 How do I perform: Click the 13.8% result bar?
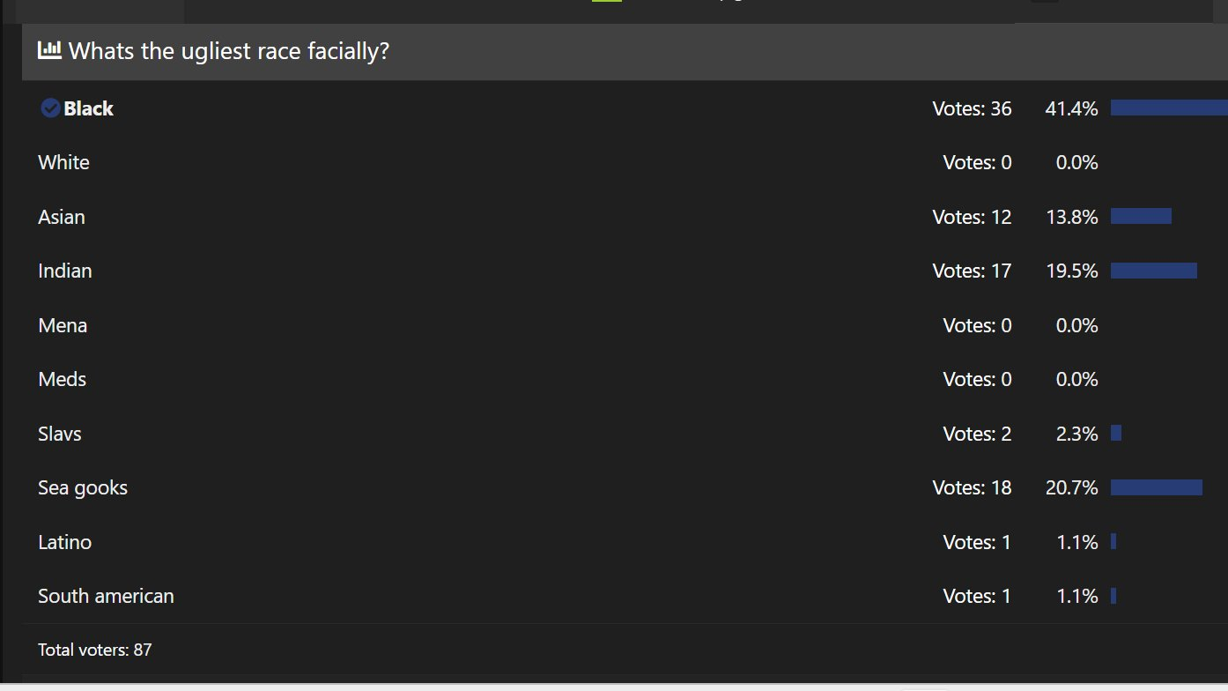[1141, 217]
